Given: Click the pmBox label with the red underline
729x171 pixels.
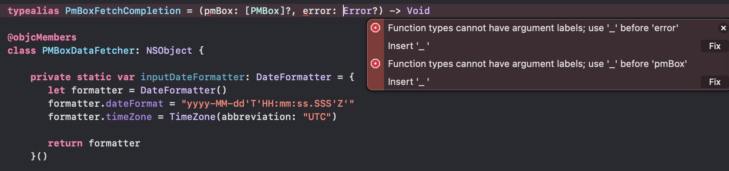Looking at the screenshot, I should click(219, 11).
